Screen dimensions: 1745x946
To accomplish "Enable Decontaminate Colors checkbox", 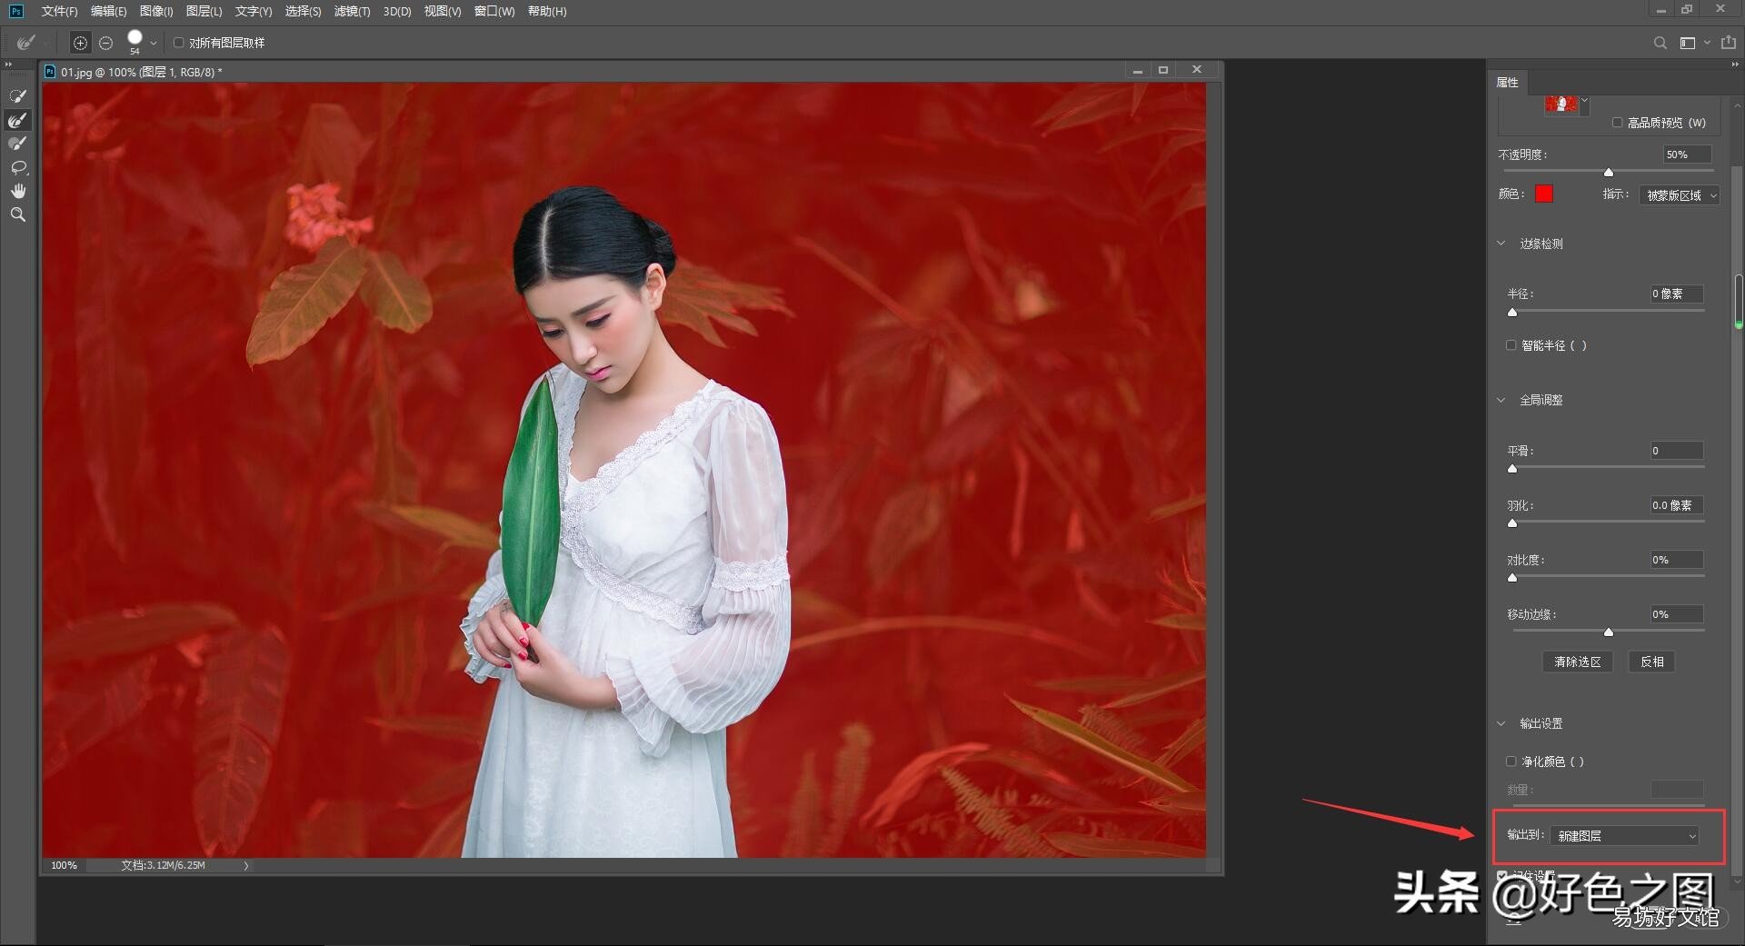I will point(1511,762).
